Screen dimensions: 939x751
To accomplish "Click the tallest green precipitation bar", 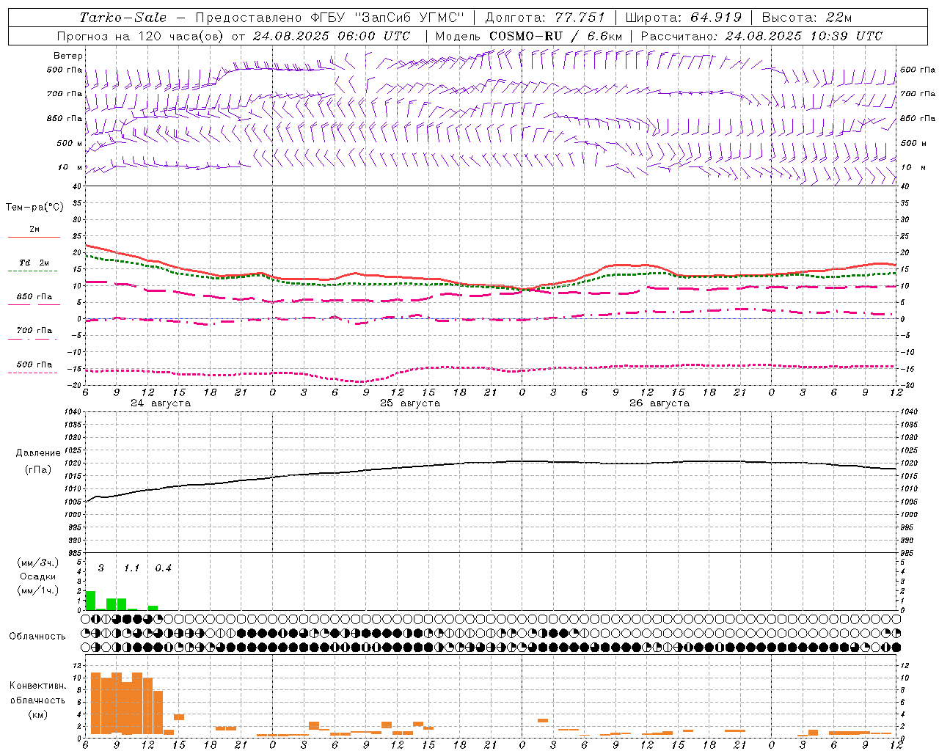I will point(90,601).
